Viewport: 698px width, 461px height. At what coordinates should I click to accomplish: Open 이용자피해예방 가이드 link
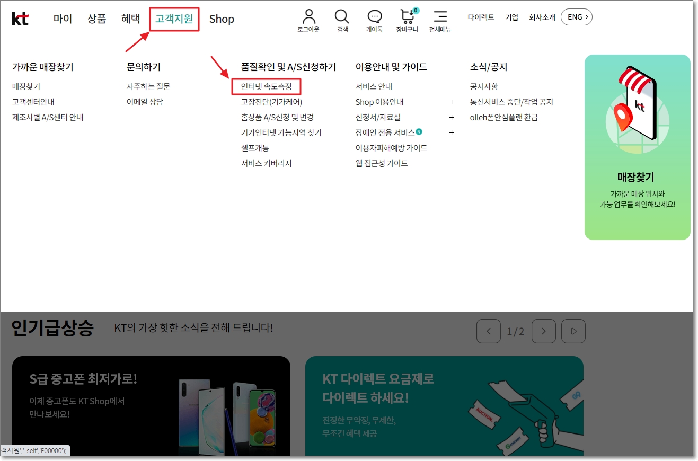392,148
